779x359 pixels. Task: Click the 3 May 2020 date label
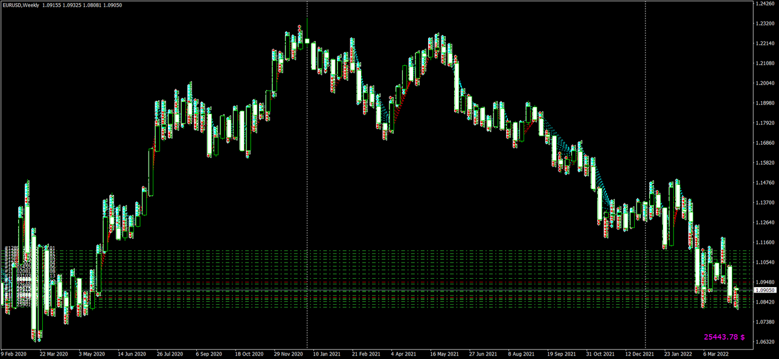[92, 354]
